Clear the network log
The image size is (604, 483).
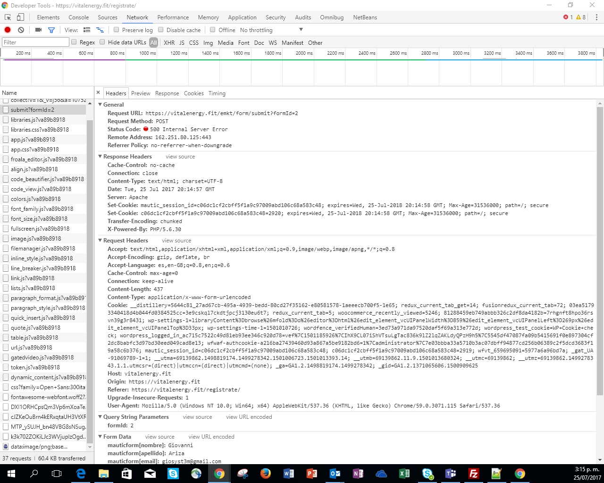tap(21, 30)
